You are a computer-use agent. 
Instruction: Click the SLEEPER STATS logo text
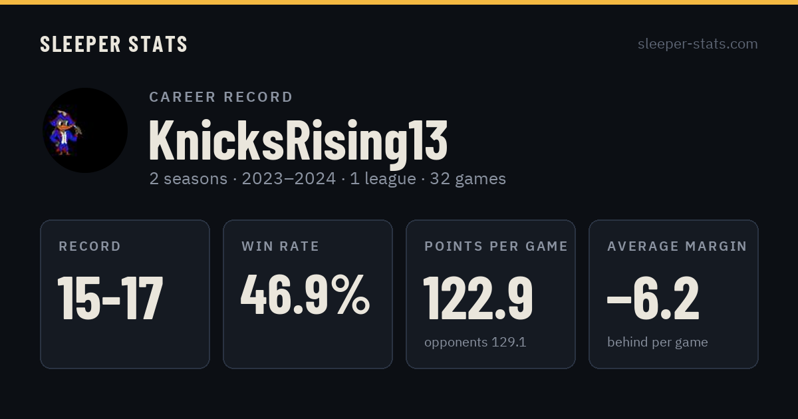pos(114,44)
